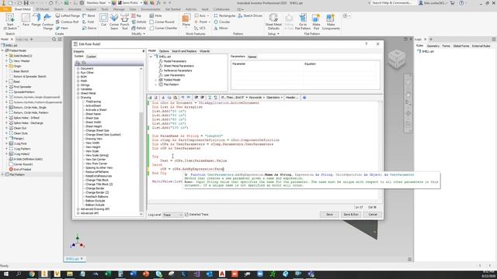Click the Refold command

pos(138,28)
